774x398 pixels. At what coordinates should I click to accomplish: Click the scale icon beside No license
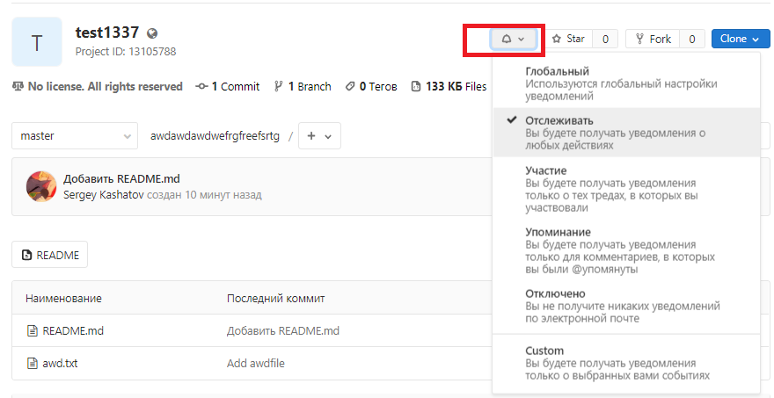18,86
